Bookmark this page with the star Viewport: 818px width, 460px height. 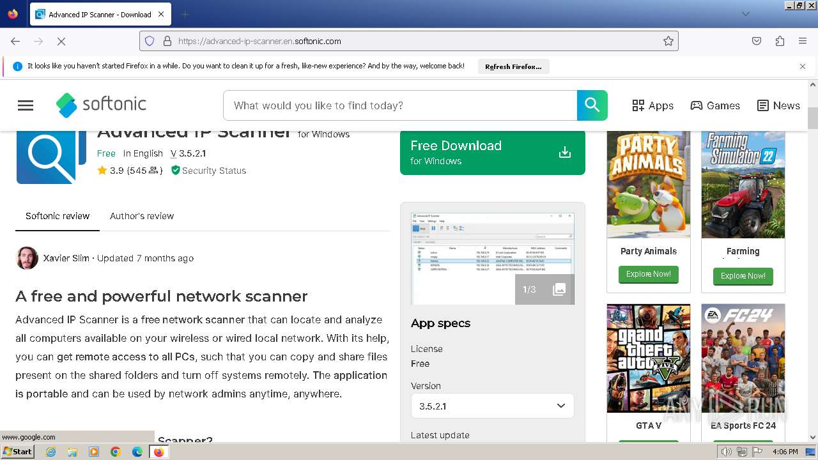tap(668, 41)
